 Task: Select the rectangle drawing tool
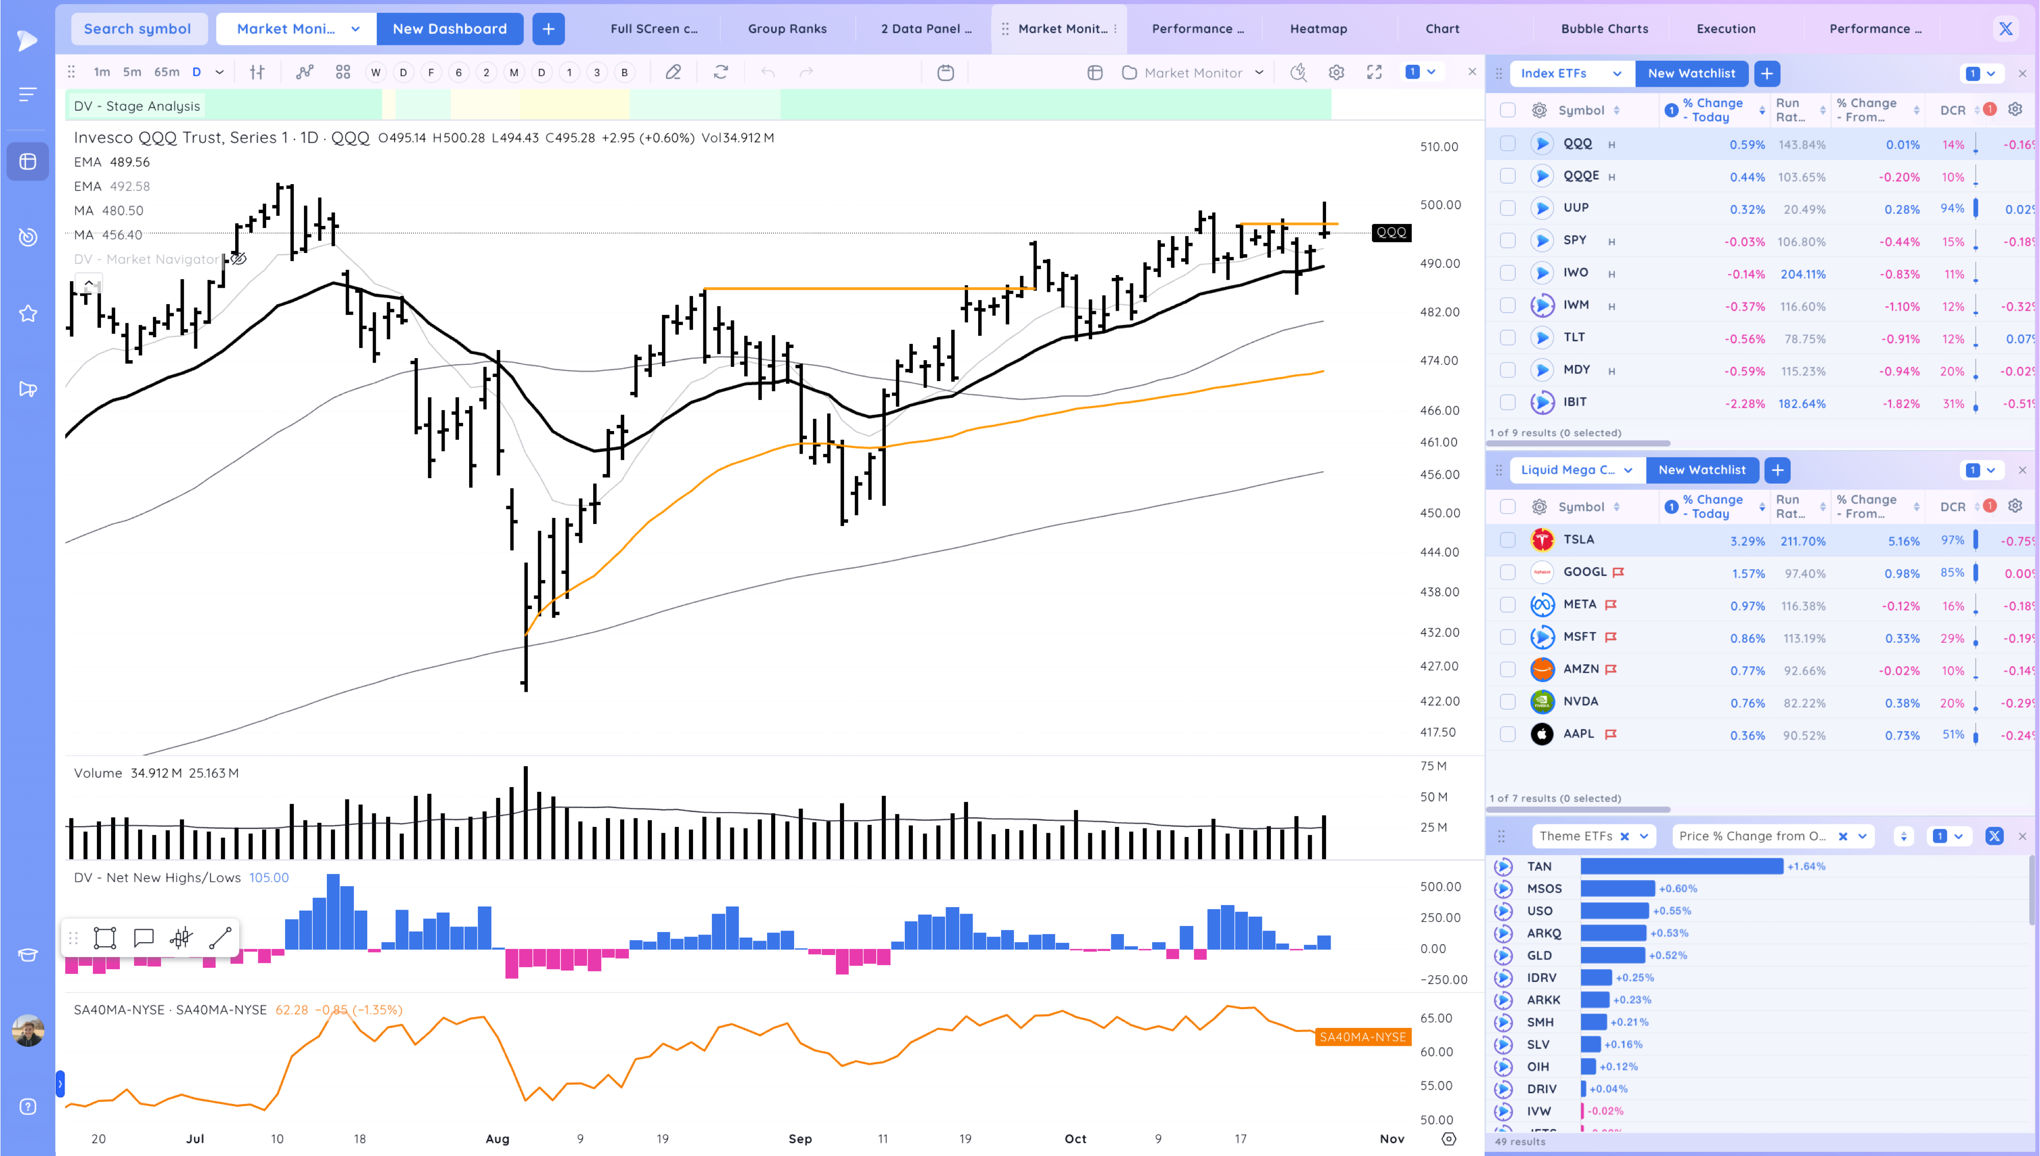point(105,938)
